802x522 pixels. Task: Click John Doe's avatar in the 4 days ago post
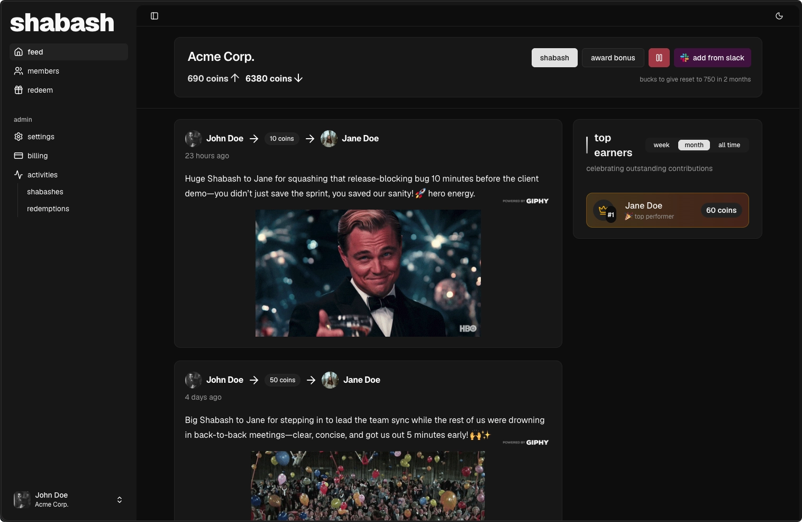pyautogui.click(x=194, y=380)
